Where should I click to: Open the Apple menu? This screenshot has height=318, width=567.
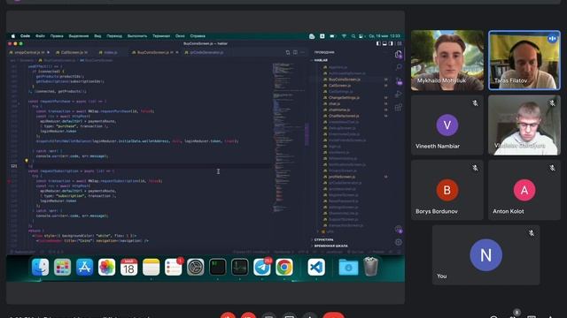[x=13, y=36]
